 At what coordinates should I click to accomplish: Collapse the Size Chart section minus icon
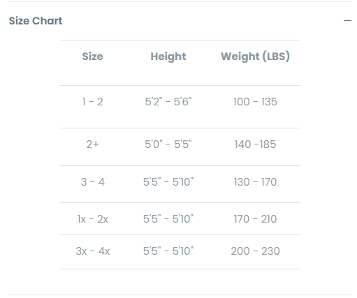coord(347,21)
